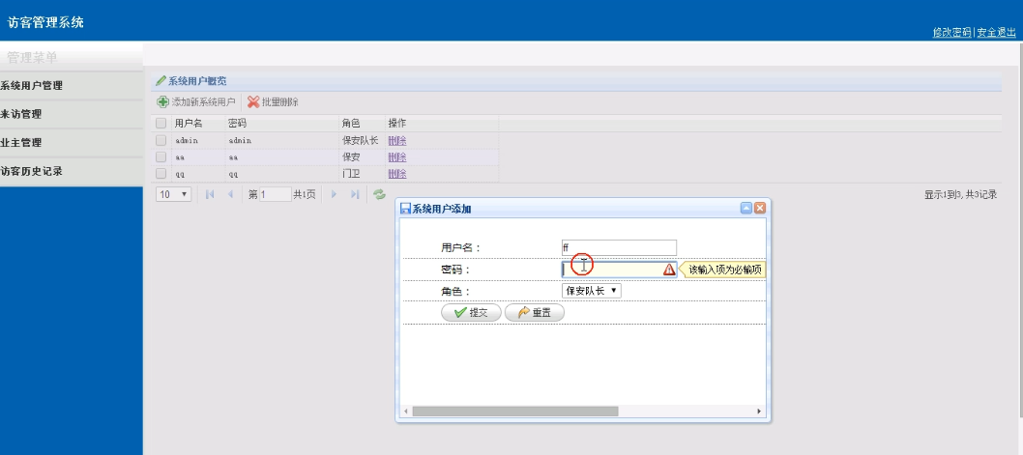The height and width of the screenshot is (455, 1023).
Task: Focus the 密码 input field
Action: point(619,270)
